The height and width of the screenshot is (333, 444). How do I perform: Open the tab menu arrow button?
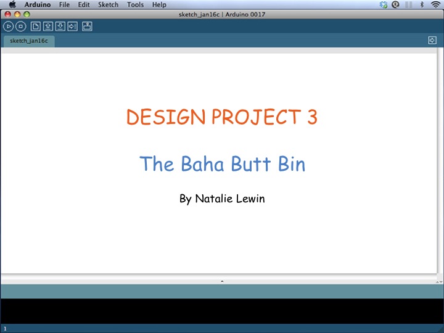coord(432,40)
